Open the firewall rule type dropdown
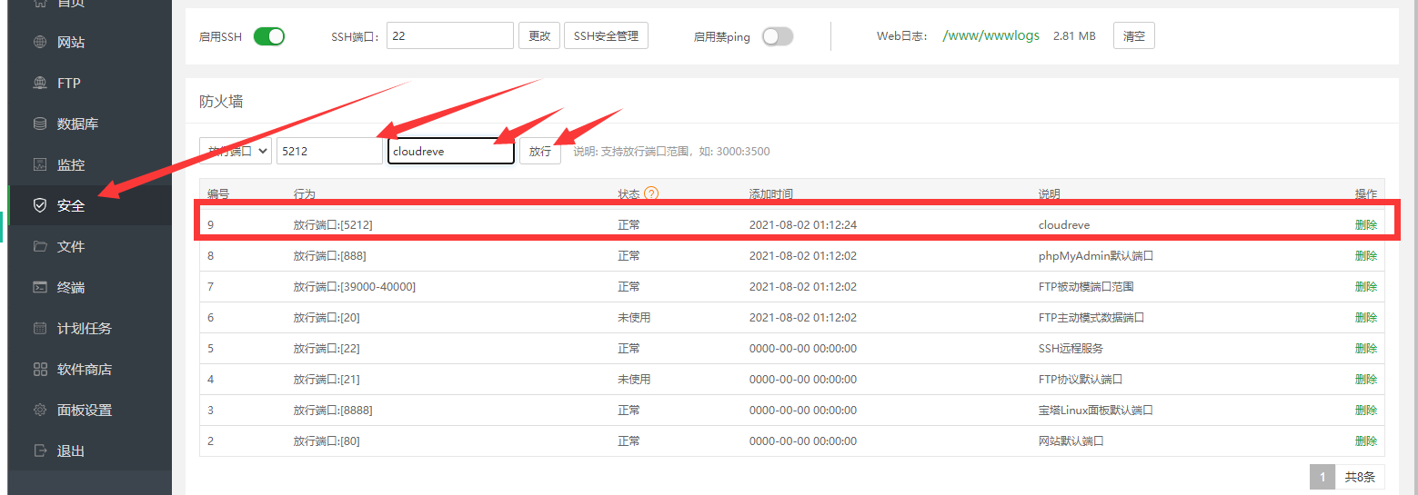This screenshot has height=495, width=1418. [235, 151]
